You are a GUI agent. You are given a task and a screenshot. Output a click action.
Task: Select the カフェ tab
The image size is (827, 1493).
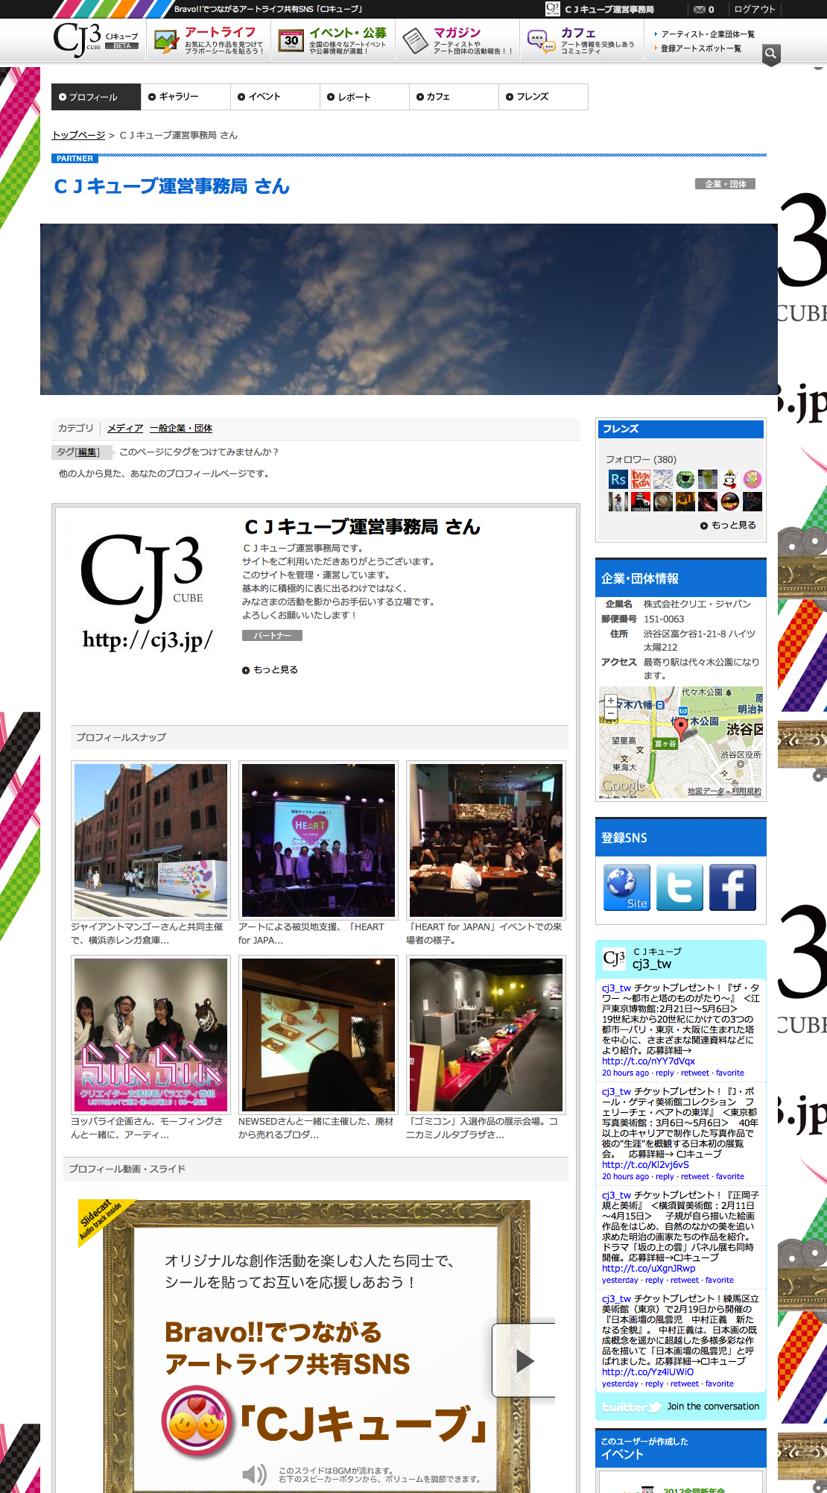click(x=454, y=97)
